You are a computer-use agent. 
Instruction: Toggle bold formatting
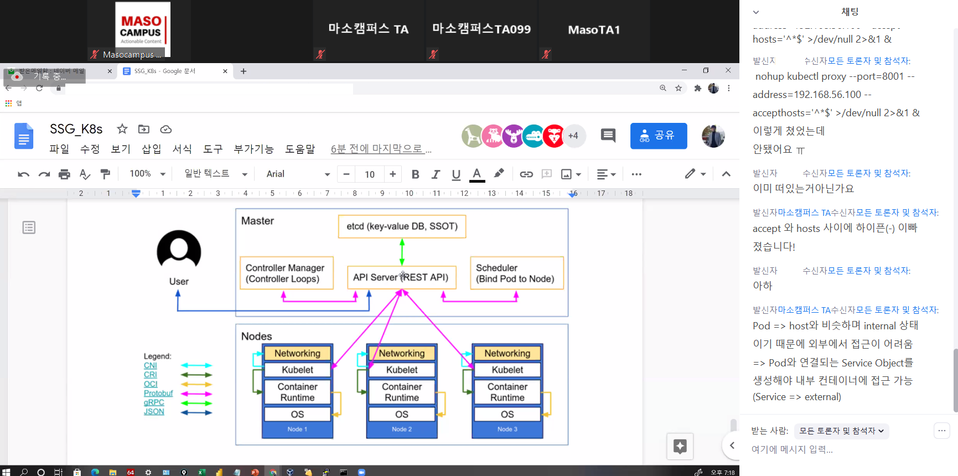(x=415, y=174)
